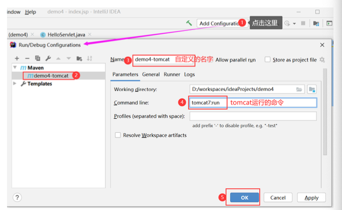Select the Maven group label
Image resolution: width=342 pixels, height=210 pixels.
(x=36, y=67)
